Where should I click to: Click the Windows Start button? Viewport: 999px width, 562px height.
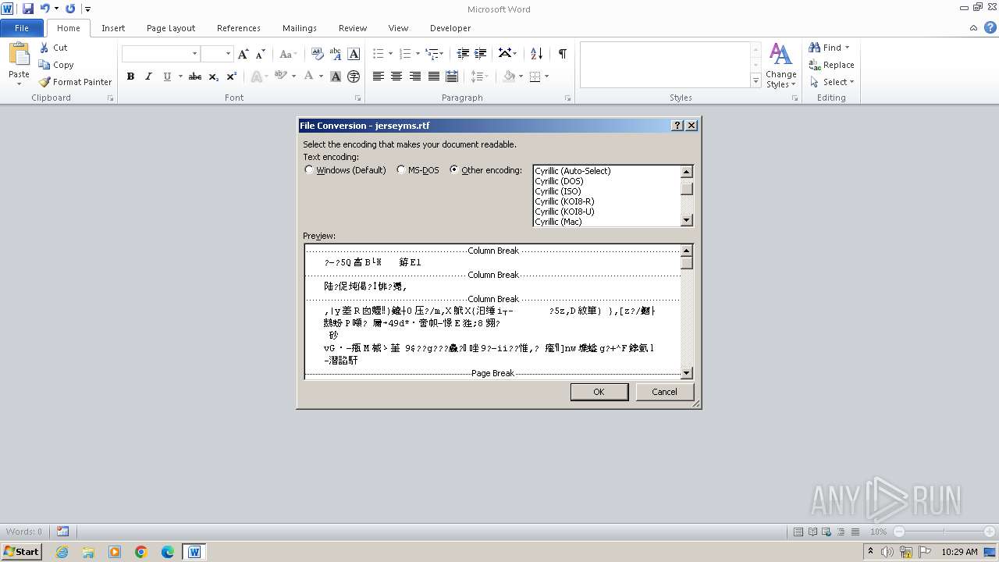22,552
